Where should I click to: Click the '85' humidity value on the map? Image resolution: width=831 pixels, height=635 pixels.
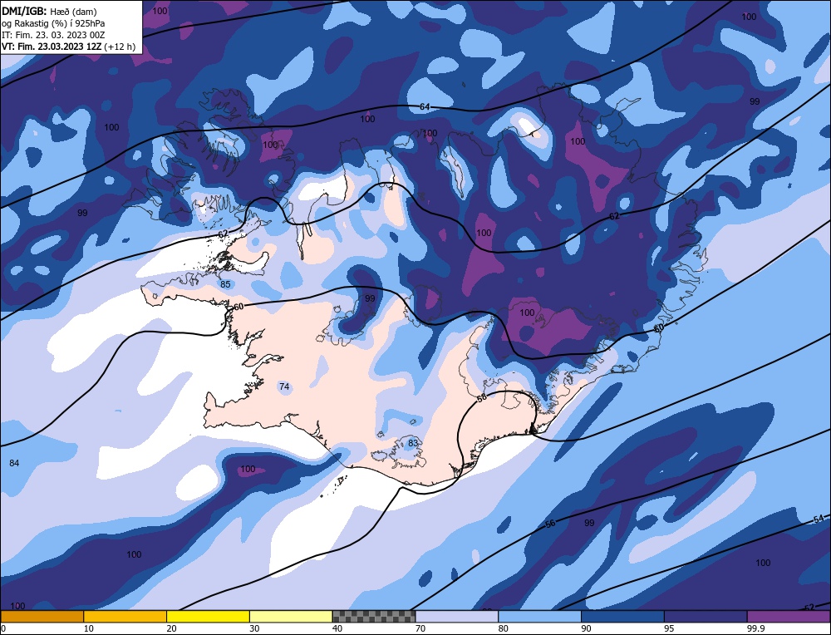point(225,284)
